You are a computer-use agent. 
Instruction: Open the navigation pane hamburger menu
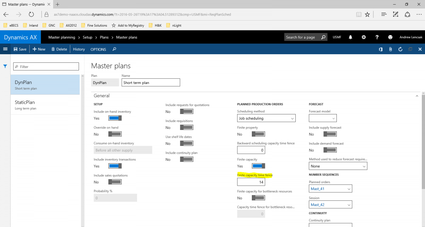point(5,49)
